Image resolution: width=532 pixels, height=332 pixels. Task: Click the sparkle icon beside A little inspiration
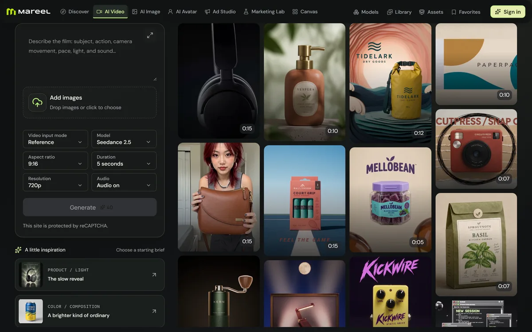pos(18,250)
